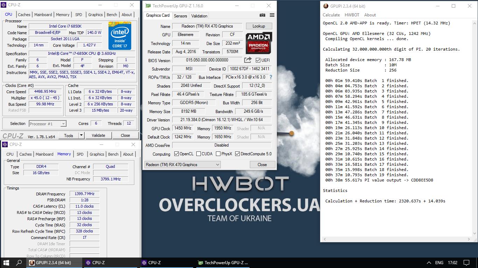Click the Validate button in CPU-Z
The height and width of the screenshot is (268, 478).
pyautogui.click(x=98, y=135)
